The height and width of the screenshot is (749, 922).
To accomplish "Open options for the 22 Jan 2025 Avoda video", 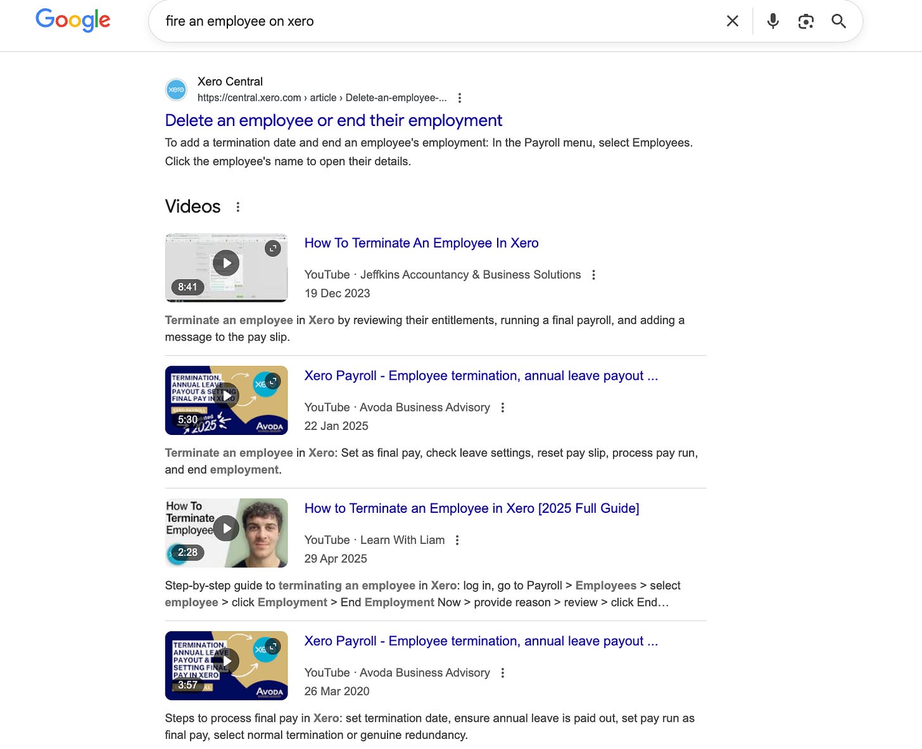I will coord(503,408).
